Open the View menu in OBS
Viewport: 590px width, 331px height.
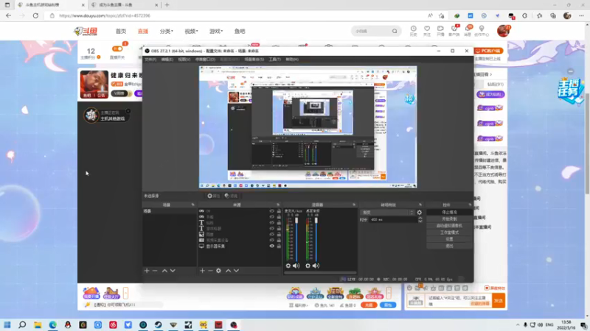point(184,60)
